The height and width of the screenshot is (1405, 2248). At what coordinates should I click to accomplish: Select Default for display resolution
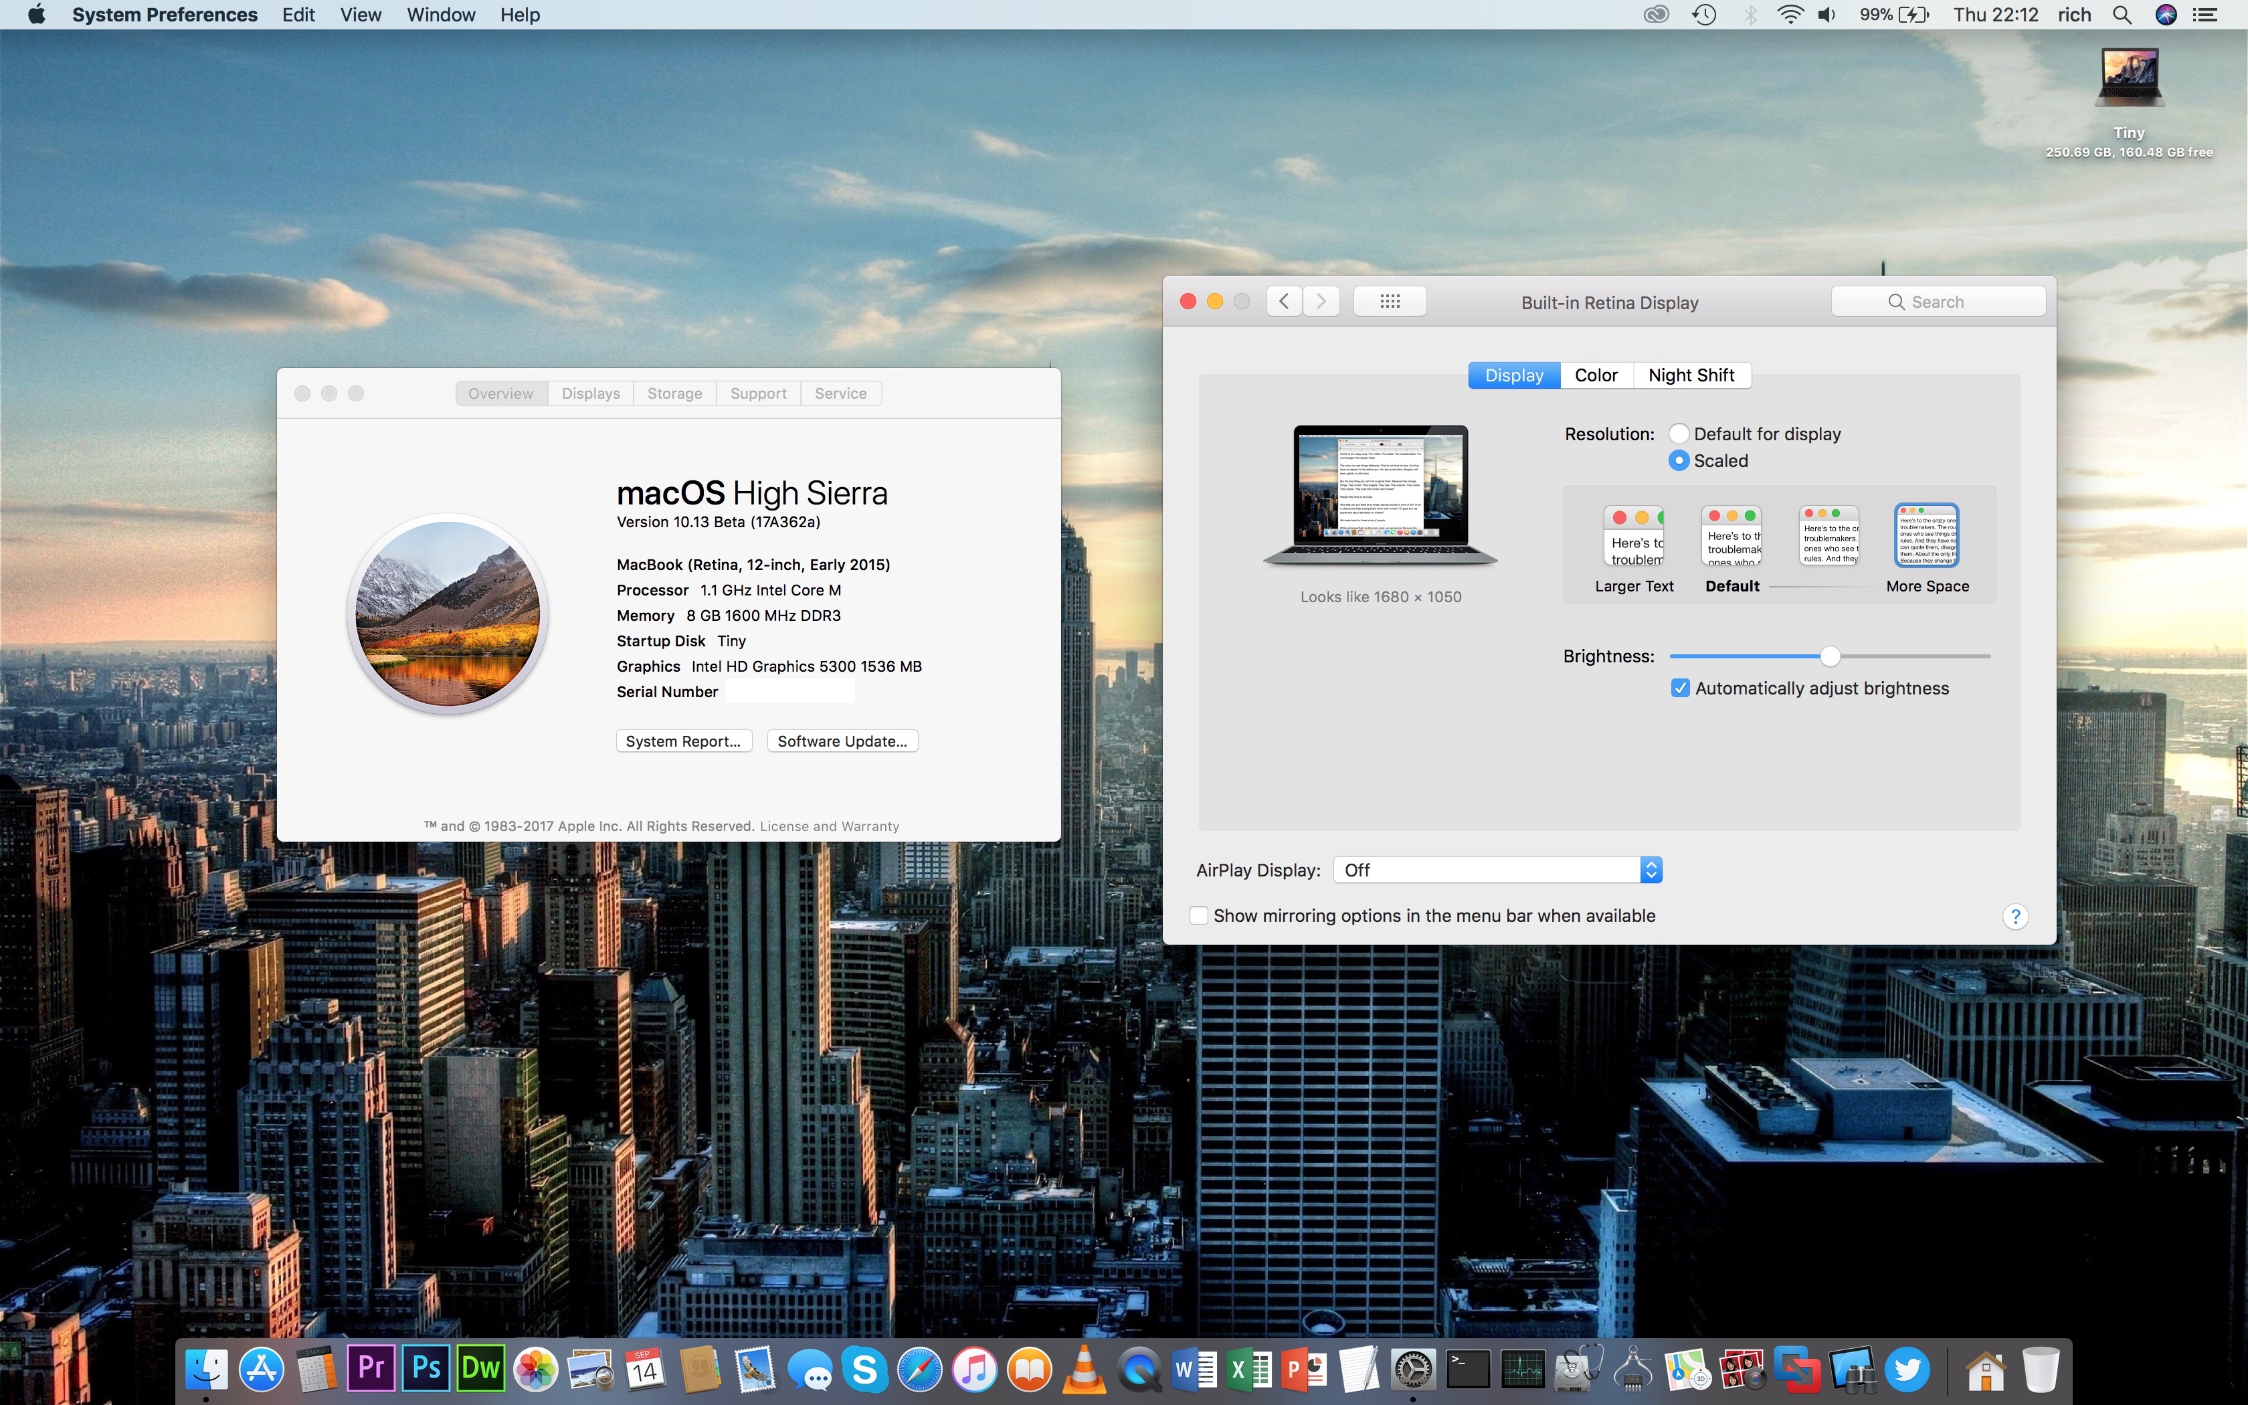pyautogui.click(x=1679, y=434)
